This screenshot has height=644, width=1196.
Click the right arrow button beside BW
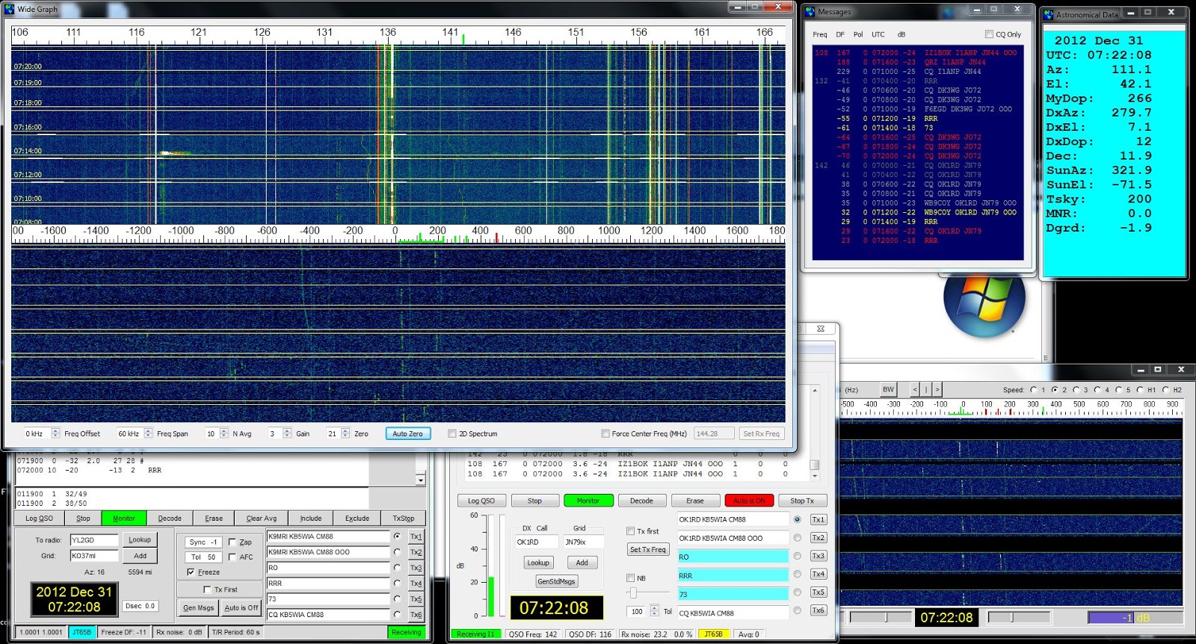pos(937,389)
